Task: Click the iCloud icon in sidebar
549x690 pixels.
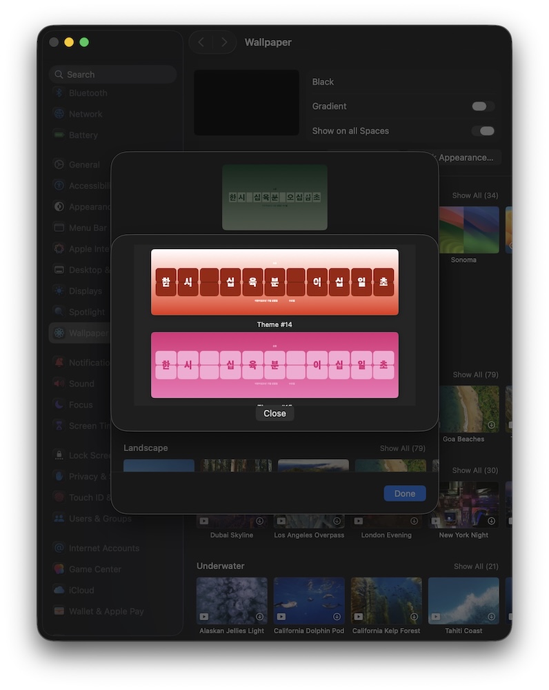Action: click(59, 590)
